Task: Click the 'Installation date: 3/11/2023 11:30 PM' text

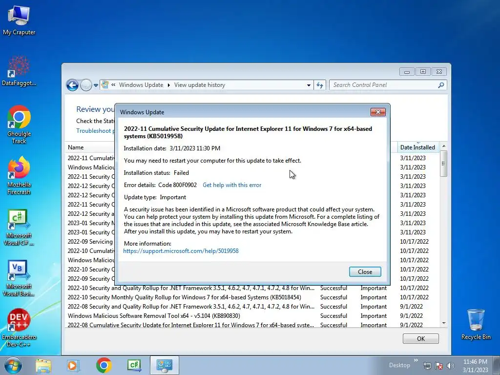Action: pyautogui.click(x=172, y=148)
